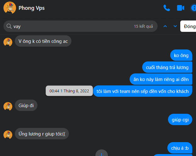
Task: Start a video call with Phong Vps
Action: 181,8
